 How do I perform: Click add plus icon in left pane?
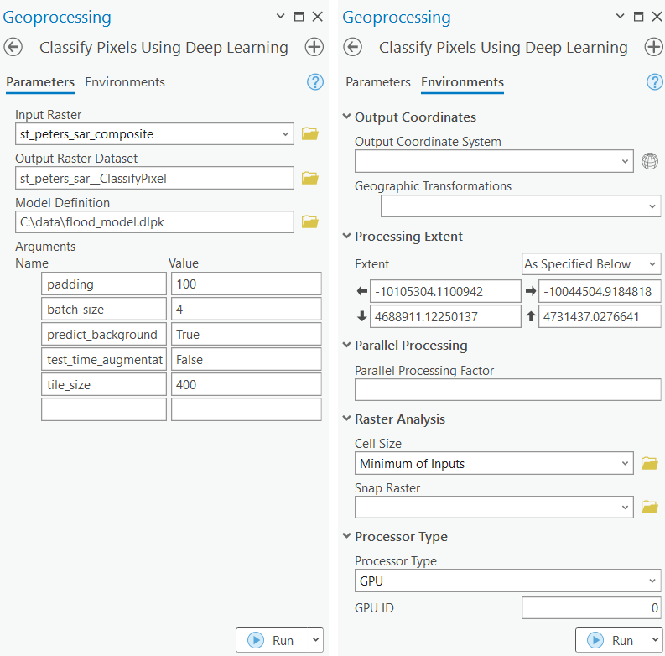314,48
